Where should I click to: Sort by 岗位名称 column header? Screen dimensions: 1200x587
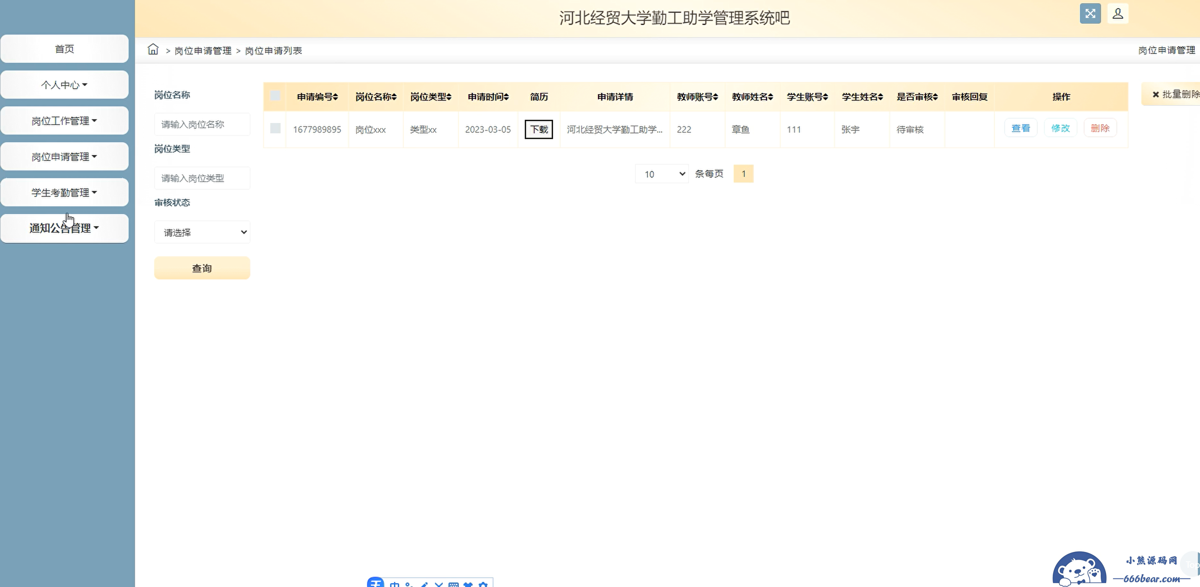(376, 97)
